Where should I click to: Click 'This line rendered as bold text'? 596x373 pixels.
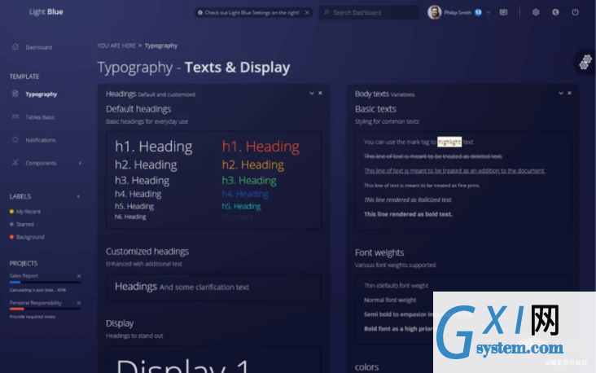click(408, 214)
